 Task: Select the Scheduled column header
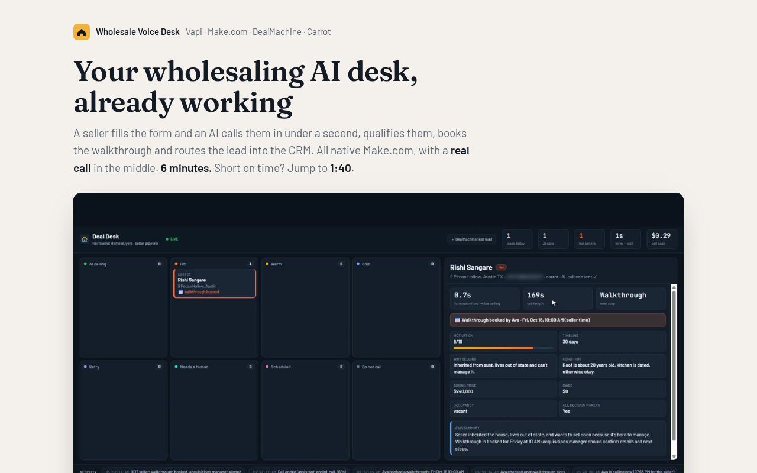(306, 367)
